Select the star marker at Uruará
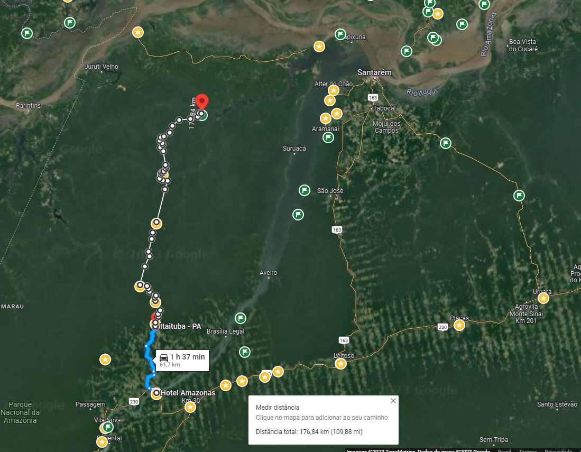The width and height of the screenshot is (581, 452). click(543, 298)
